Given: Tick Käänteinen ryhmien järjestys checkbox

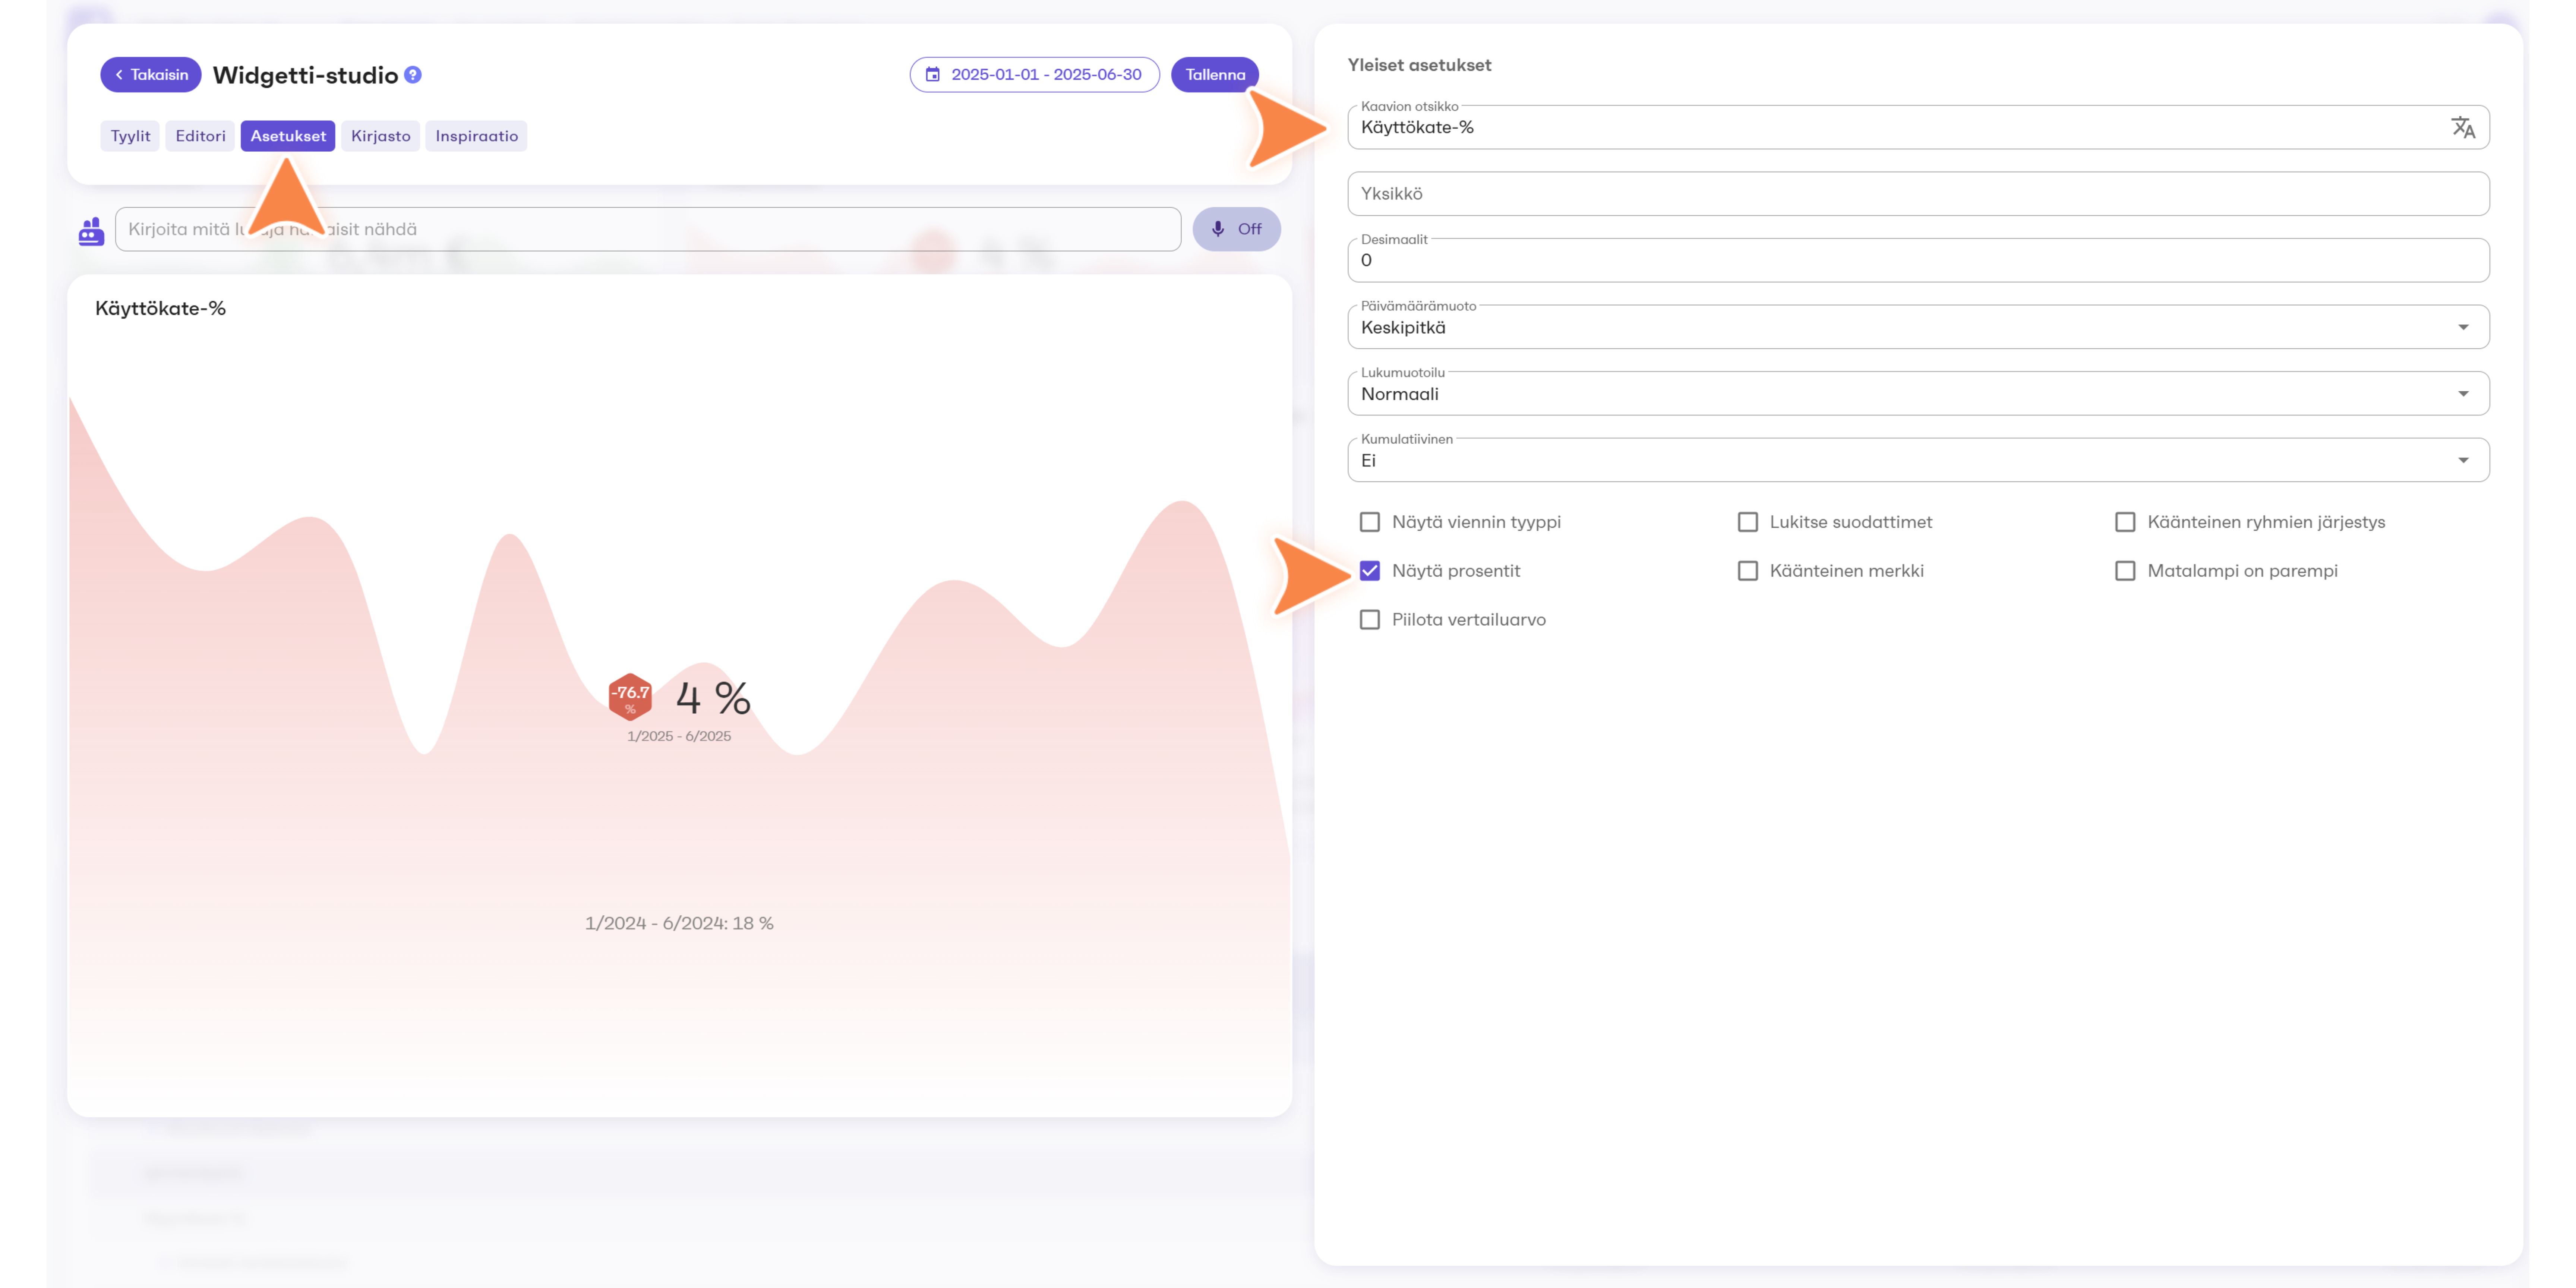Looking at the screenshot, I should pos(2125,522).
